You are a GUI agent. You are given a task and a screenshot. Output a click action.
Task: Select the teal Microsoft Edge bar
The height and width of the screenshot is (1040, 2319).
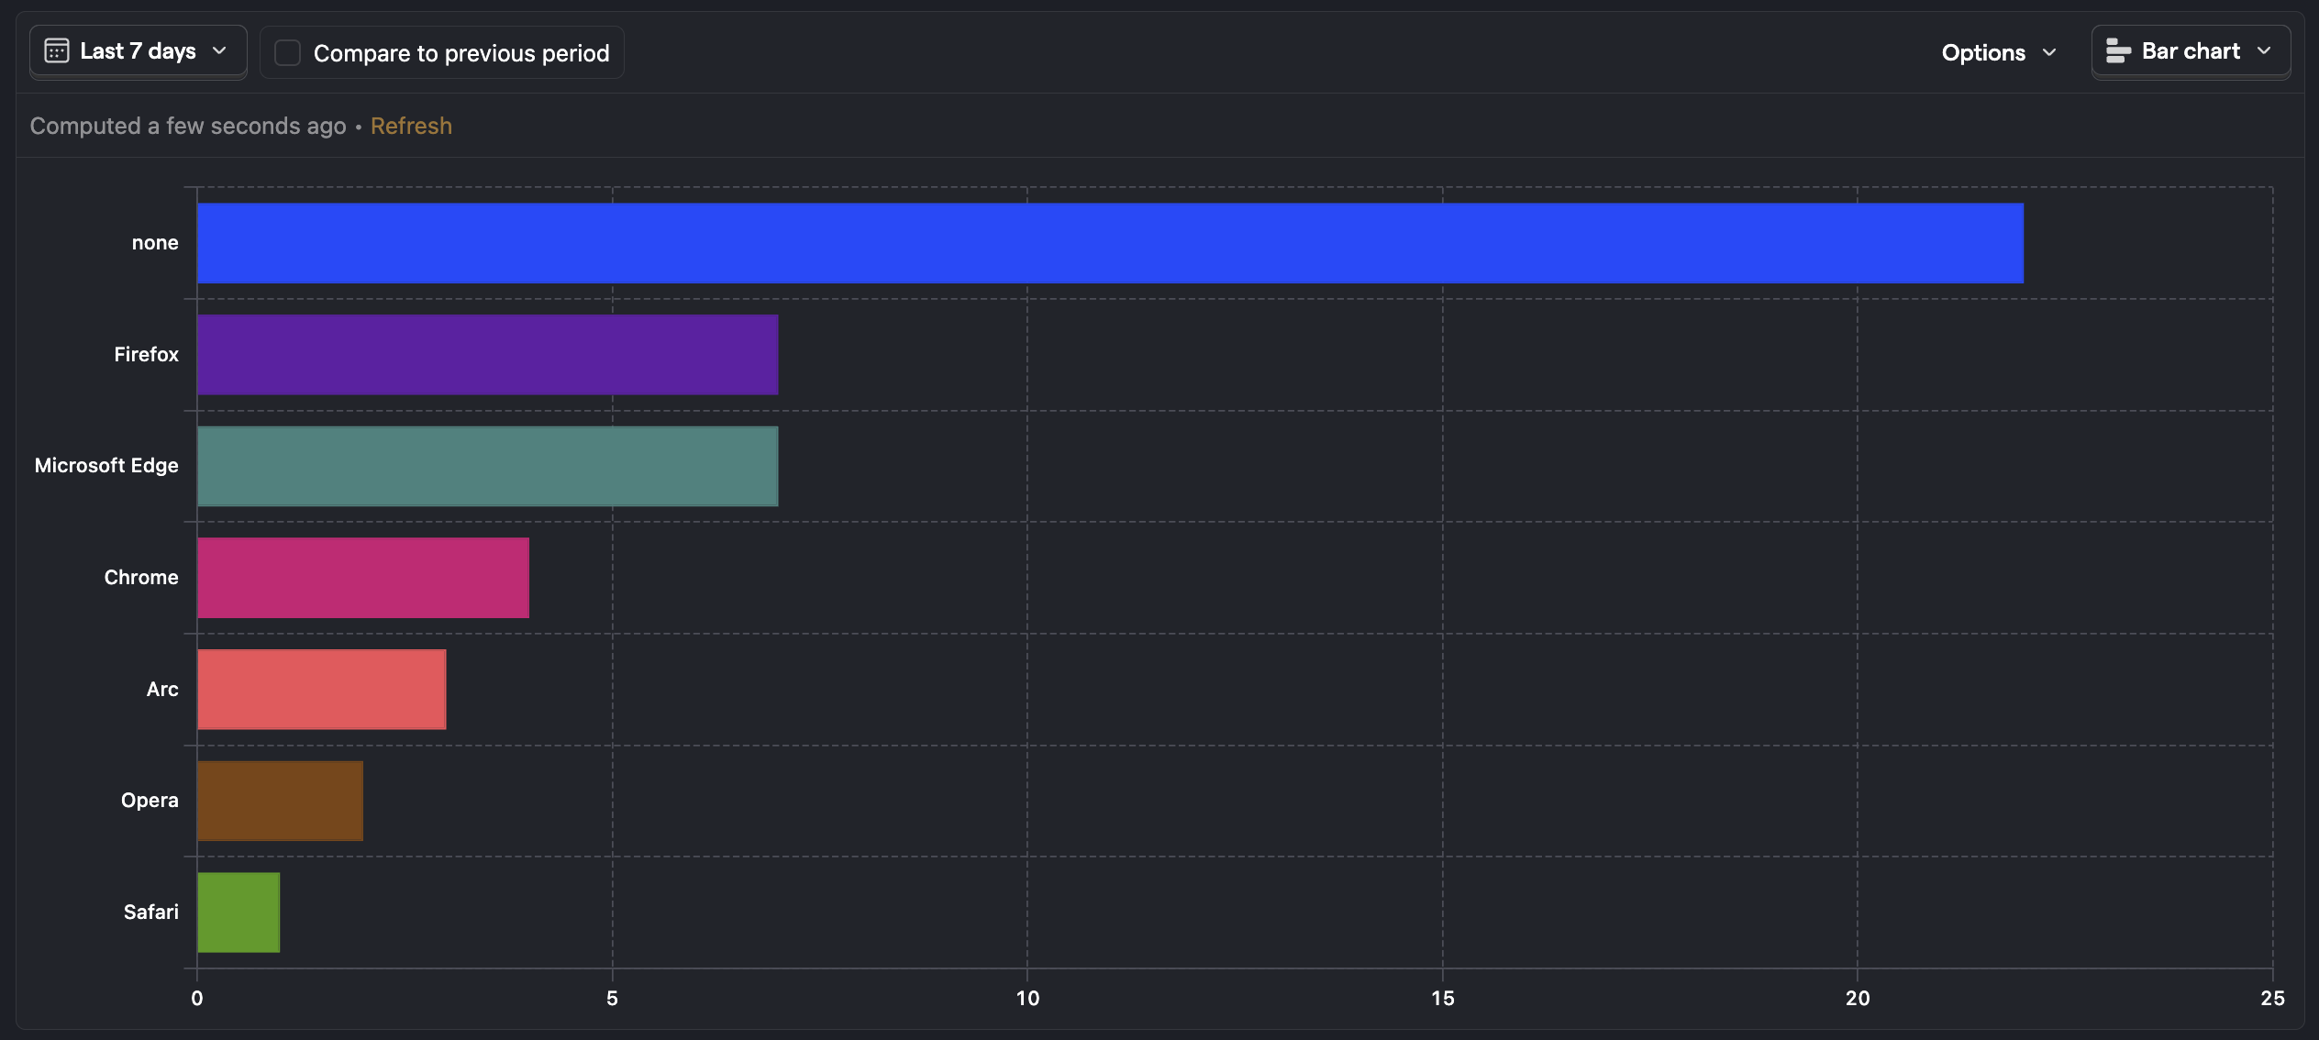tap(487, 466)
